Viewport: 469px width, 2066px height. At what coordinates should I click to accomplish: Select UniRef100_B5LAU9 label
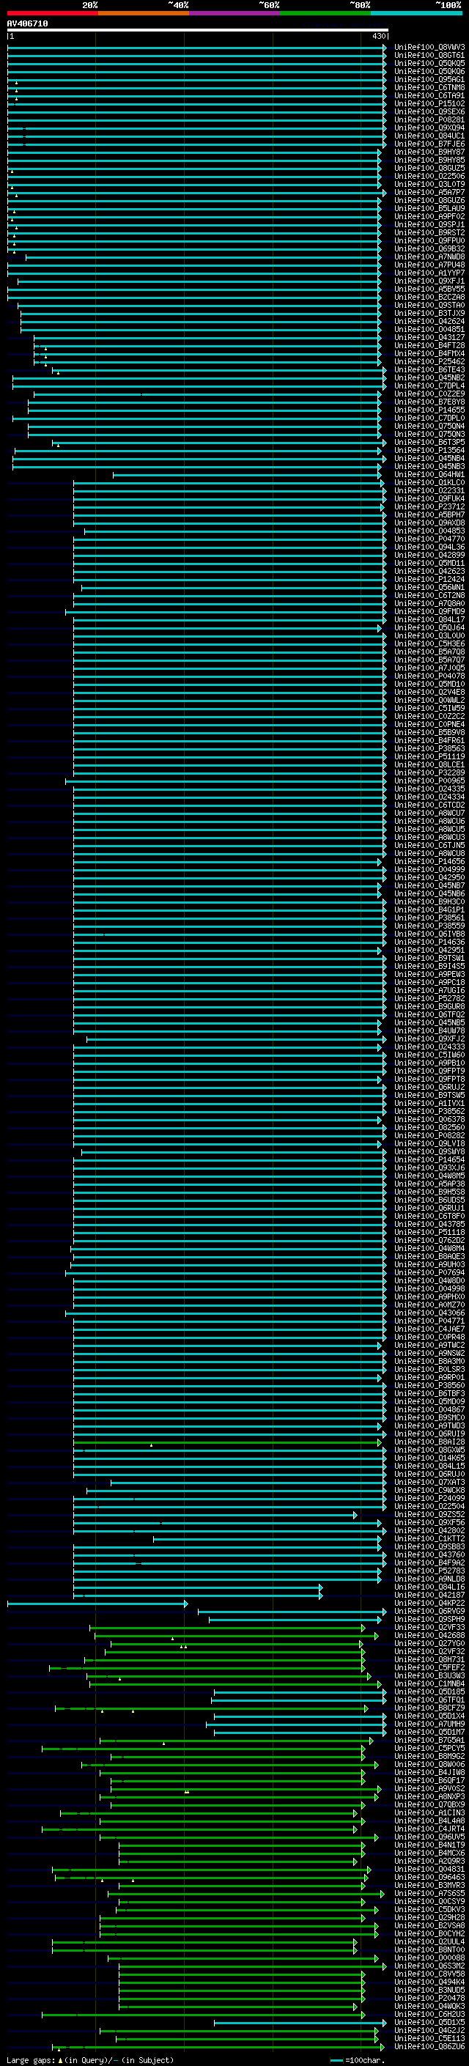(x=429, y=209)
